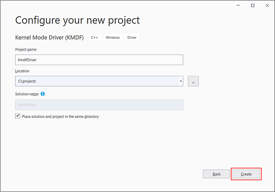Viewport: 275px width, 192px height.
Task: Select the Kernel Mode Driver (KMDF) heading
Action: 49,37
